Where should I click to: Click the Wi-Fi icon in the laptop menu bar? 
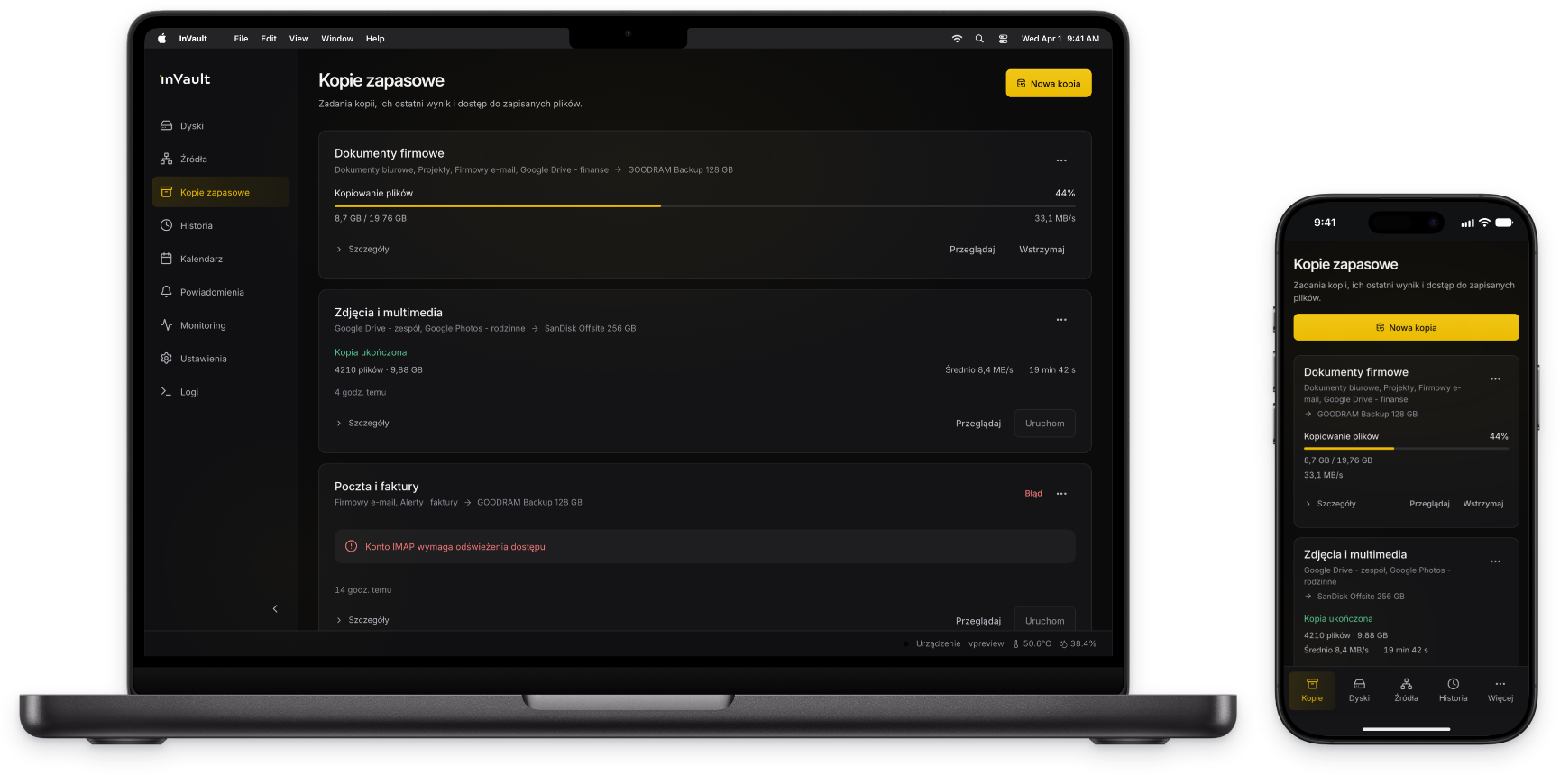(x=957, y=39)
